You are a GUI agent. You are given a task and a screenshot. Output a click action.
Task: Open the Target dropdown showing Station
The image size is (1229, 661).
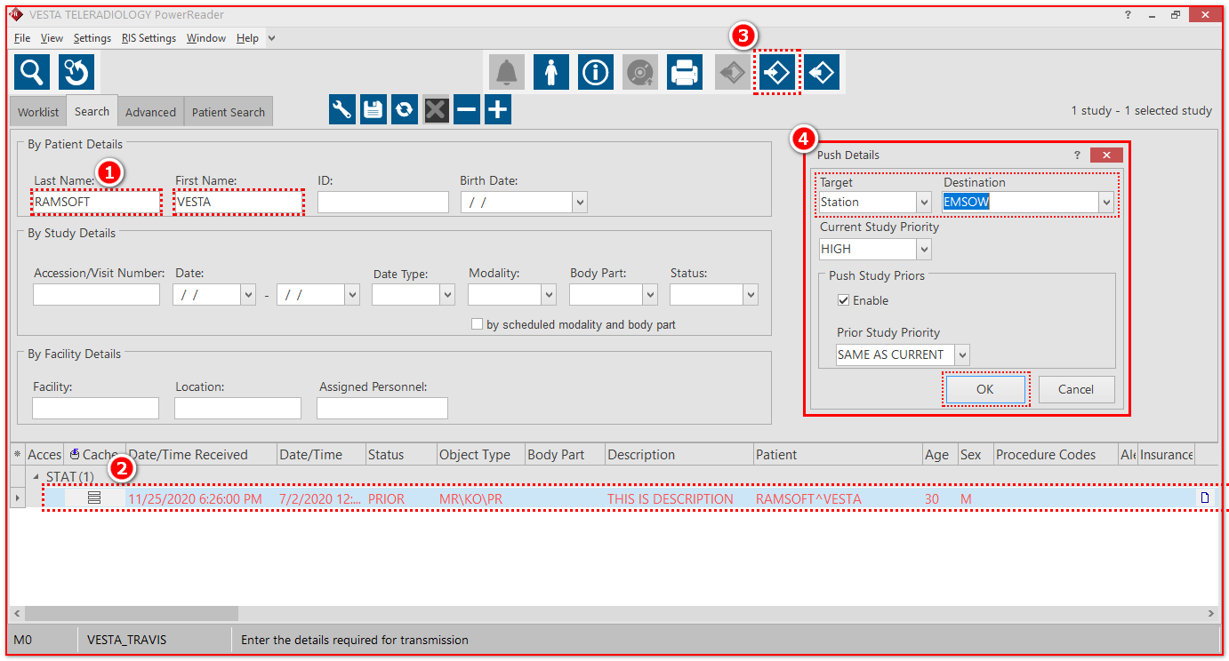click(924, 203)
